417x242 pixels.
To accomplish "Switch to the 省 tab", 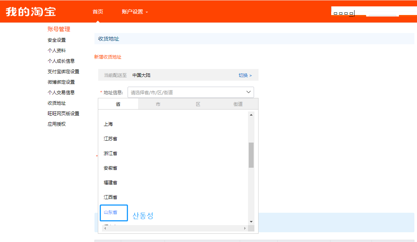I will click(x=118, y=104).
